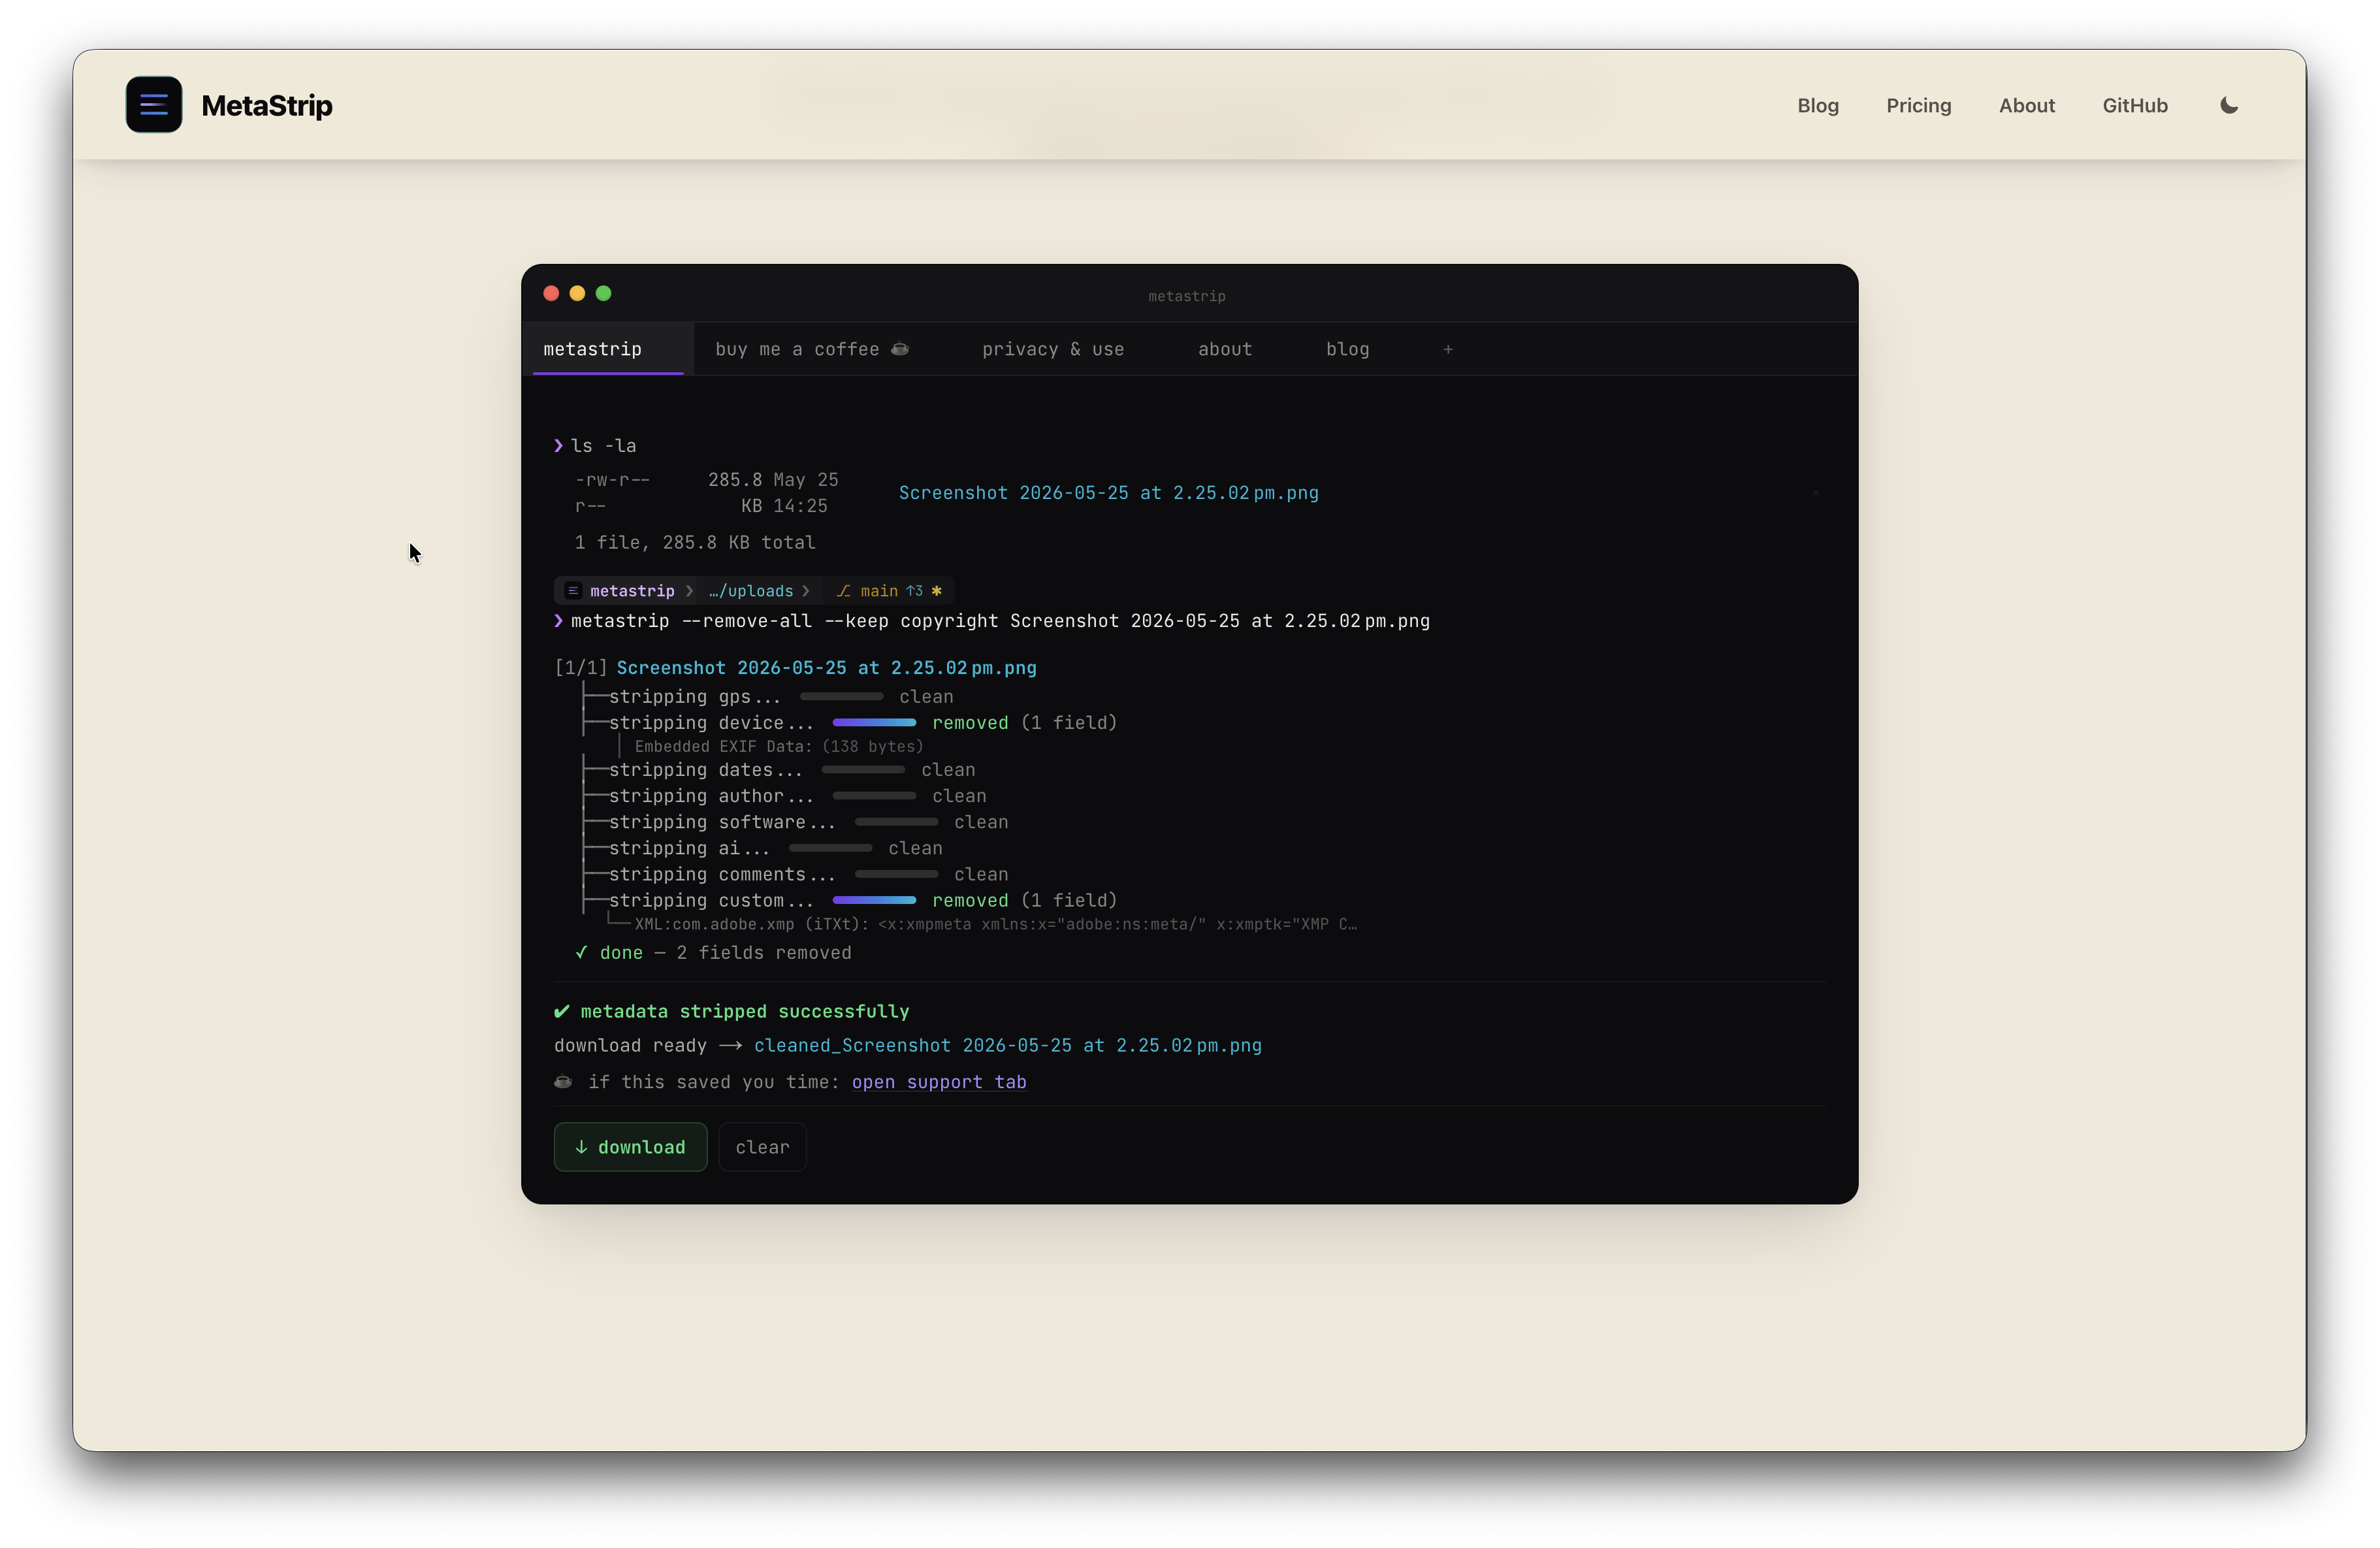
Task: Click the stripping gps progress bar
Action: [841, 696]
